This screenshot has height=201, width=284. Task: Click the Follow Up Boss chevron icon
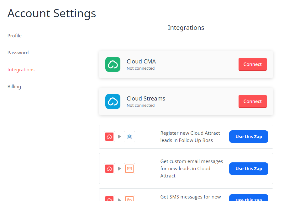pyautogui.click(x=129, y=137)
